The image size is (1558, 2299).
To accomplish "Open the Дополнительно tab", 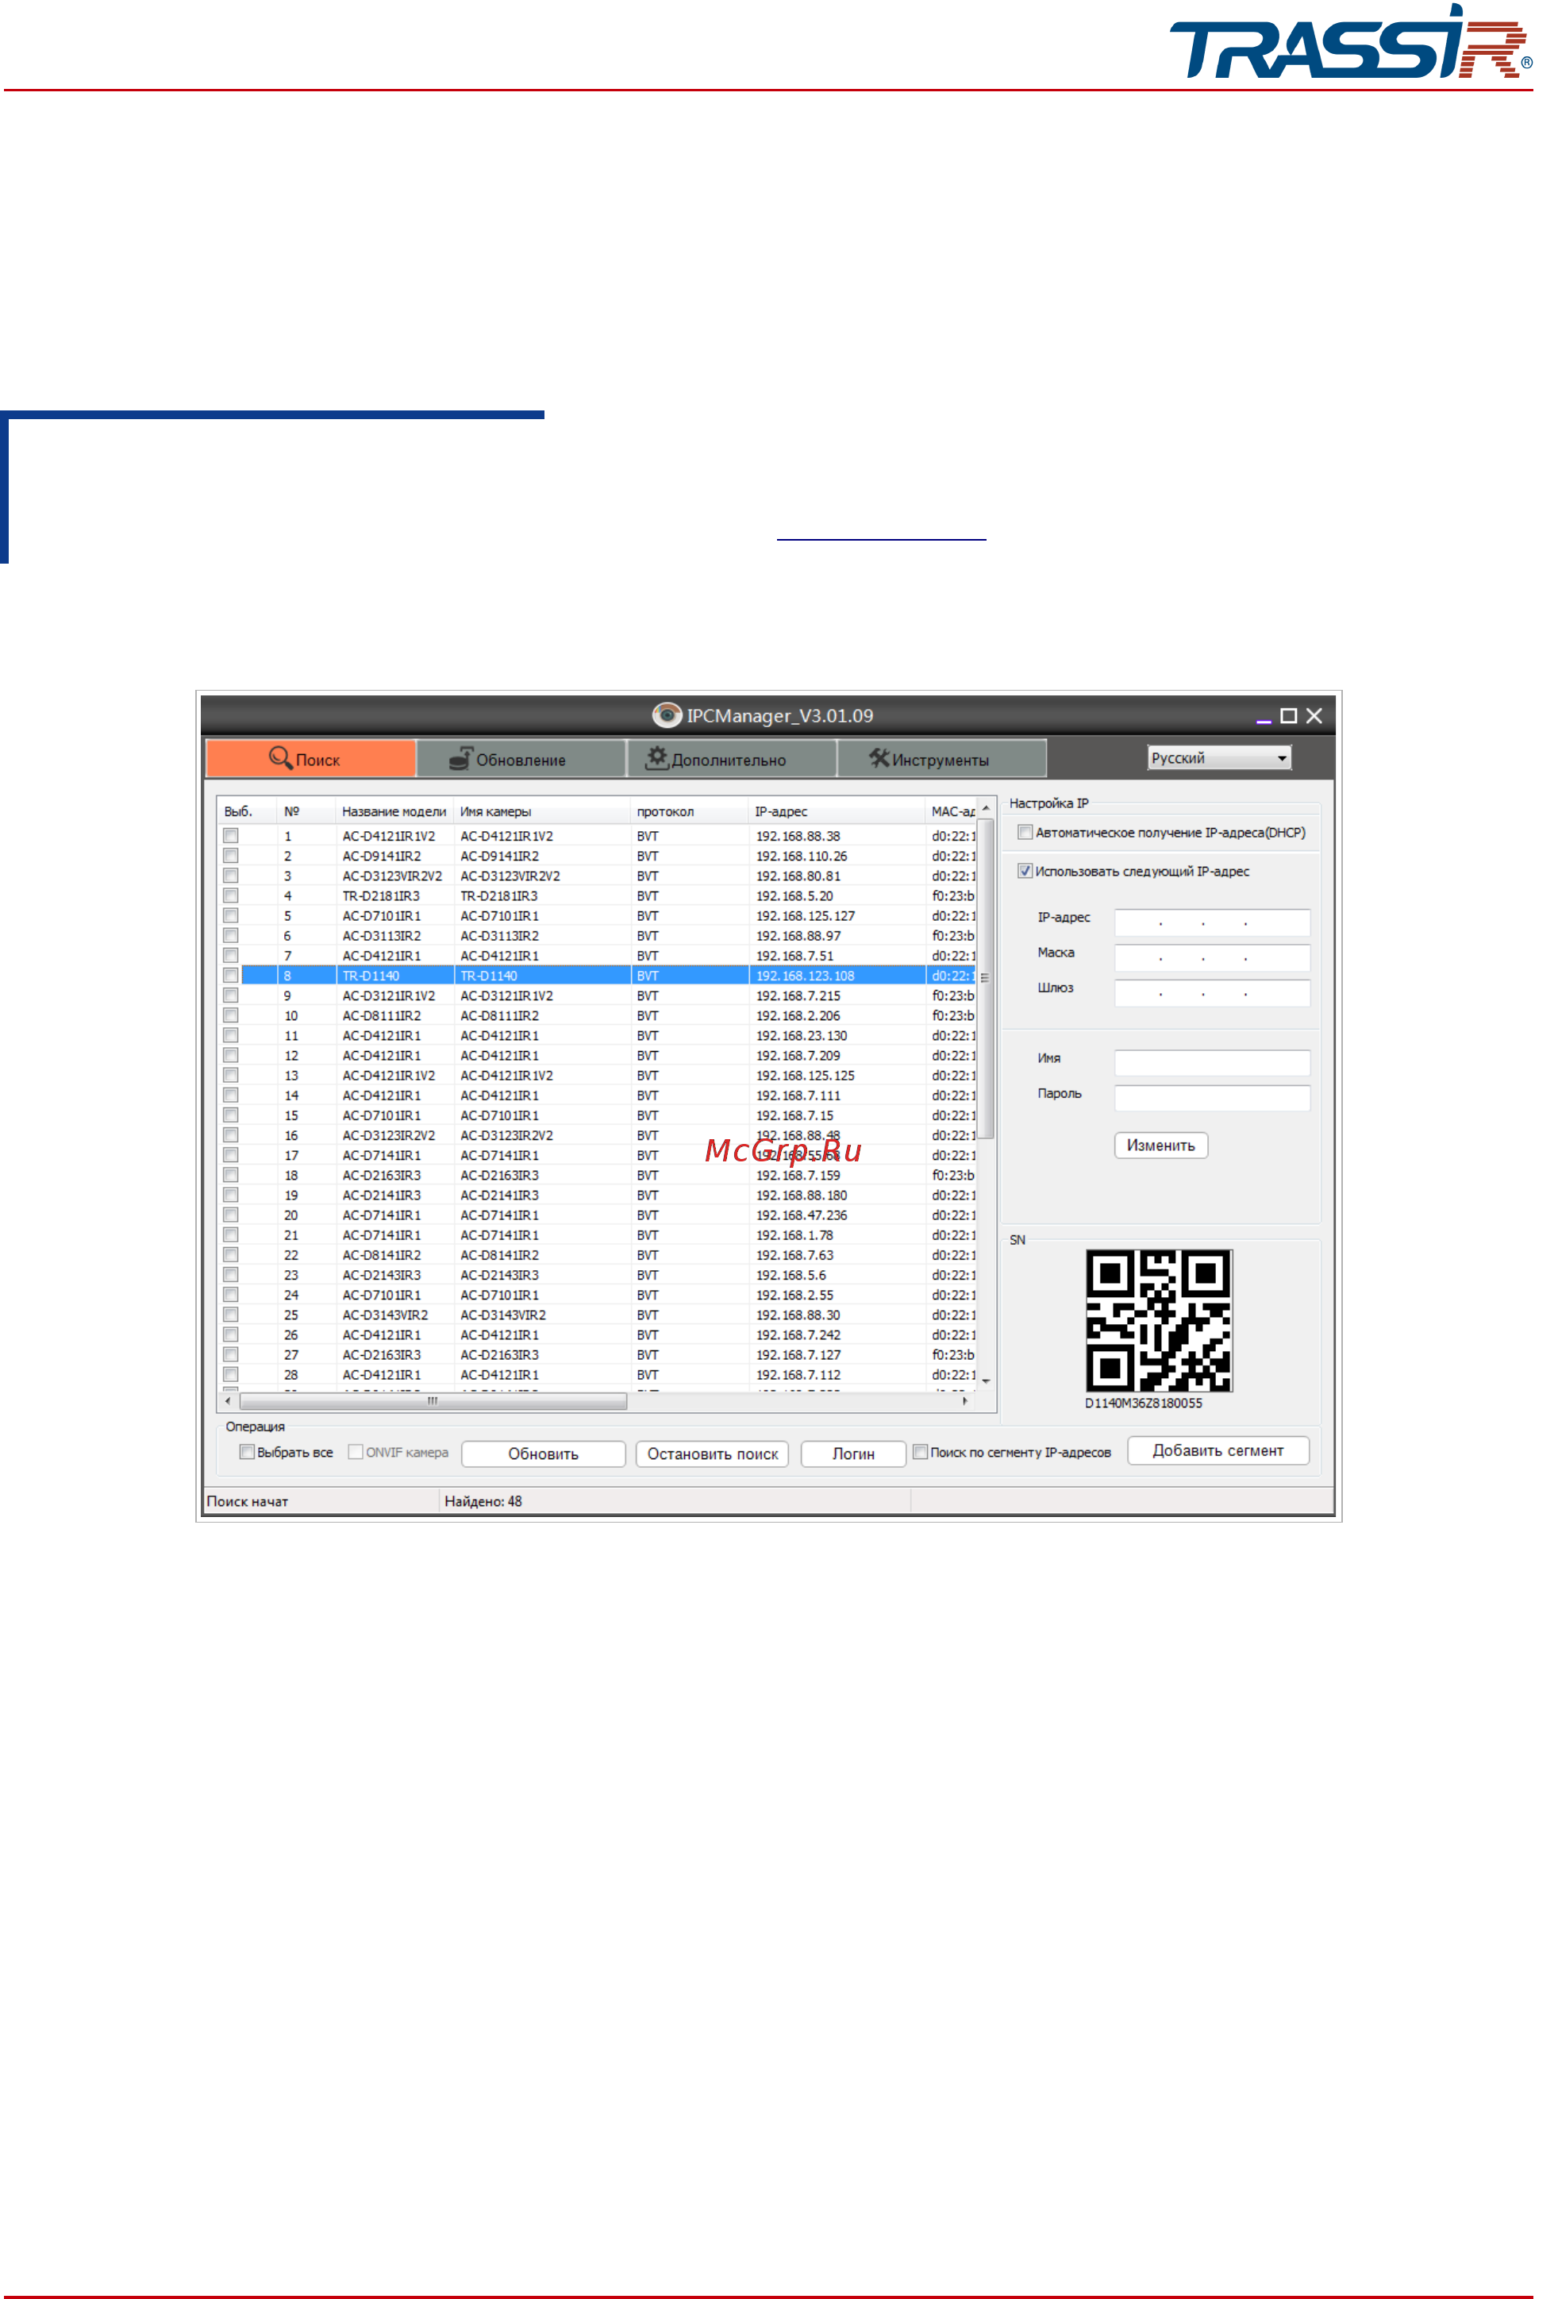I will coord(732,759).
